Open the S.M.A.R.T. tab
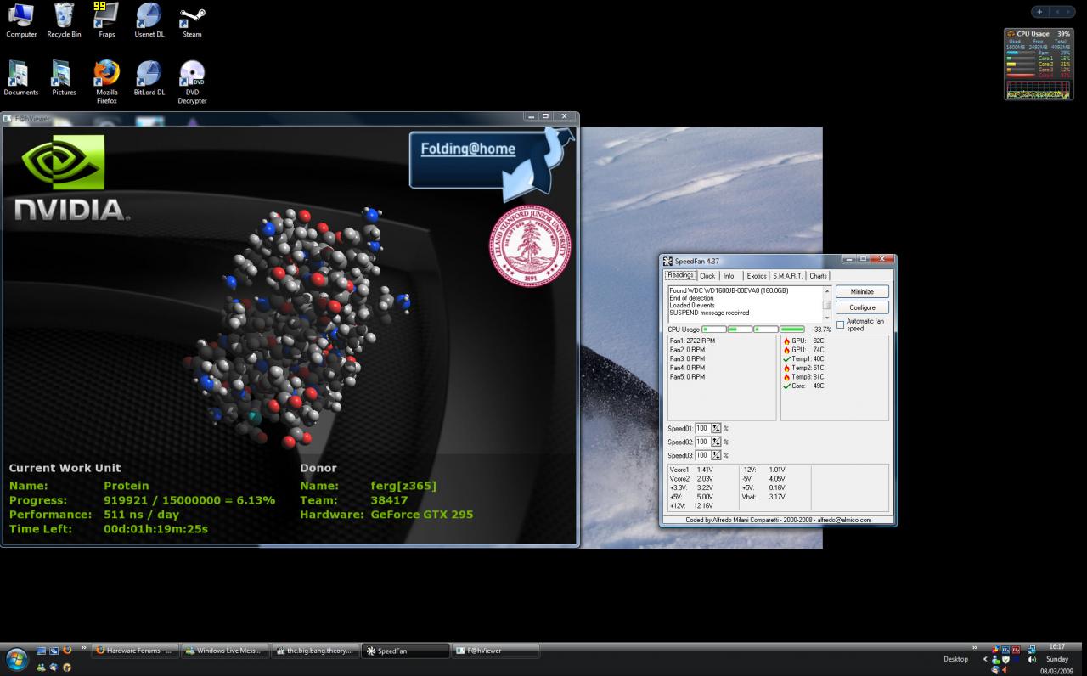Image resolution: width=1087 pixels, height=676 pixels. tap(786, 276)
